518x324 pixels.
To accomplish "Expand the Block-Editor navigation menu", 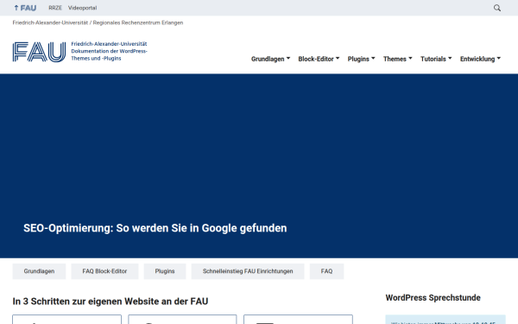I will point(319,59).
